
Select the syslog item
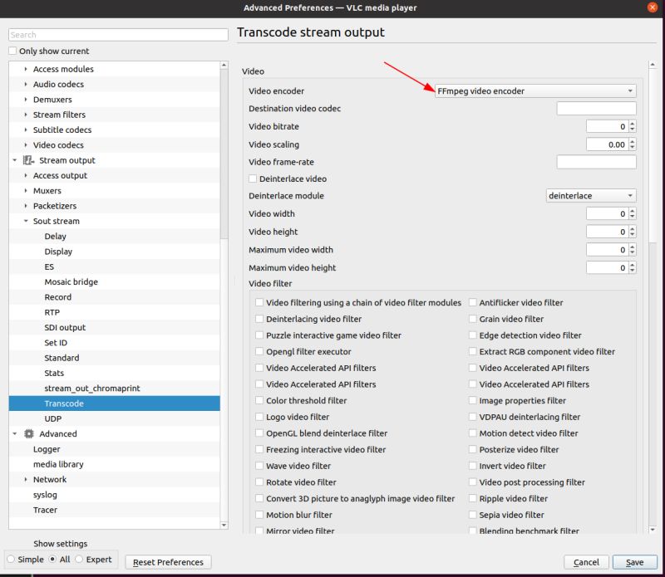[x=45, y=495]
